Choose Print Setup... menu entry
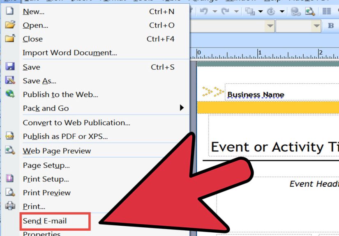The height and width of the screenshot is (236, 339). pos(46,179)
